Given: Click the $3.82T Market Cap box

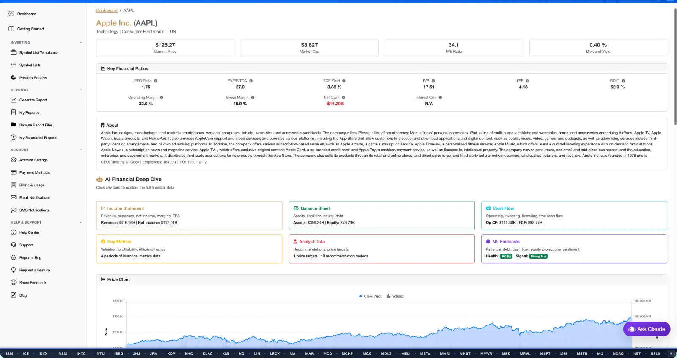Looking at the screenshot, I should (309, 48).
